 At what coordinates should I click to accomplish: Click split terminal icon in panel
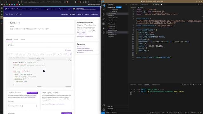click(191, 84)
